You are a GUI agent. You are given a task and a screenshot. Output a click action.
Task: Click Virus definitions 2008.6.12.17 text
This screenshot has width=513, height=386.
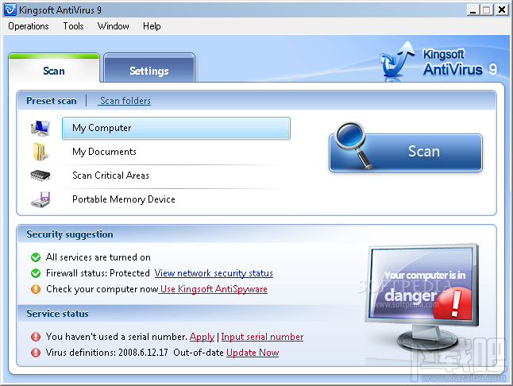pos(107,353)
